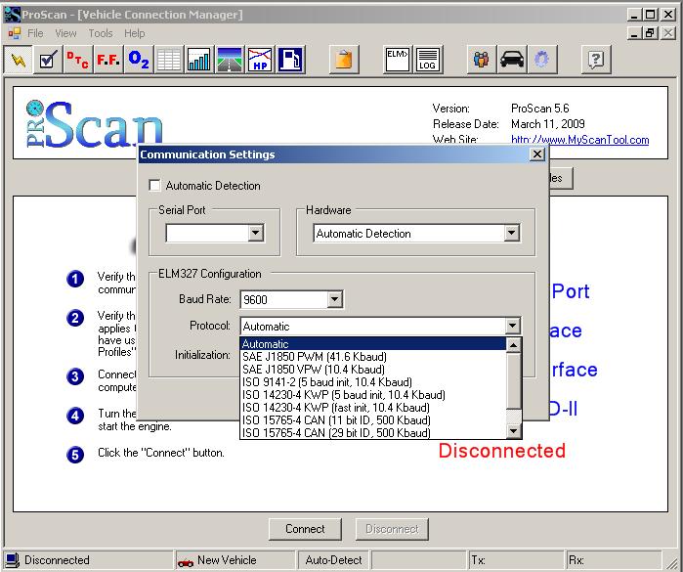
Task: Open the View menu
Action: coord(65,33)
